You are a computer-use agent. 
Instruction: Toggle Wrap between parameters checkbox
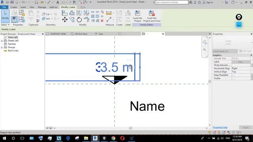pyautogui.click(x=233, y=65)
